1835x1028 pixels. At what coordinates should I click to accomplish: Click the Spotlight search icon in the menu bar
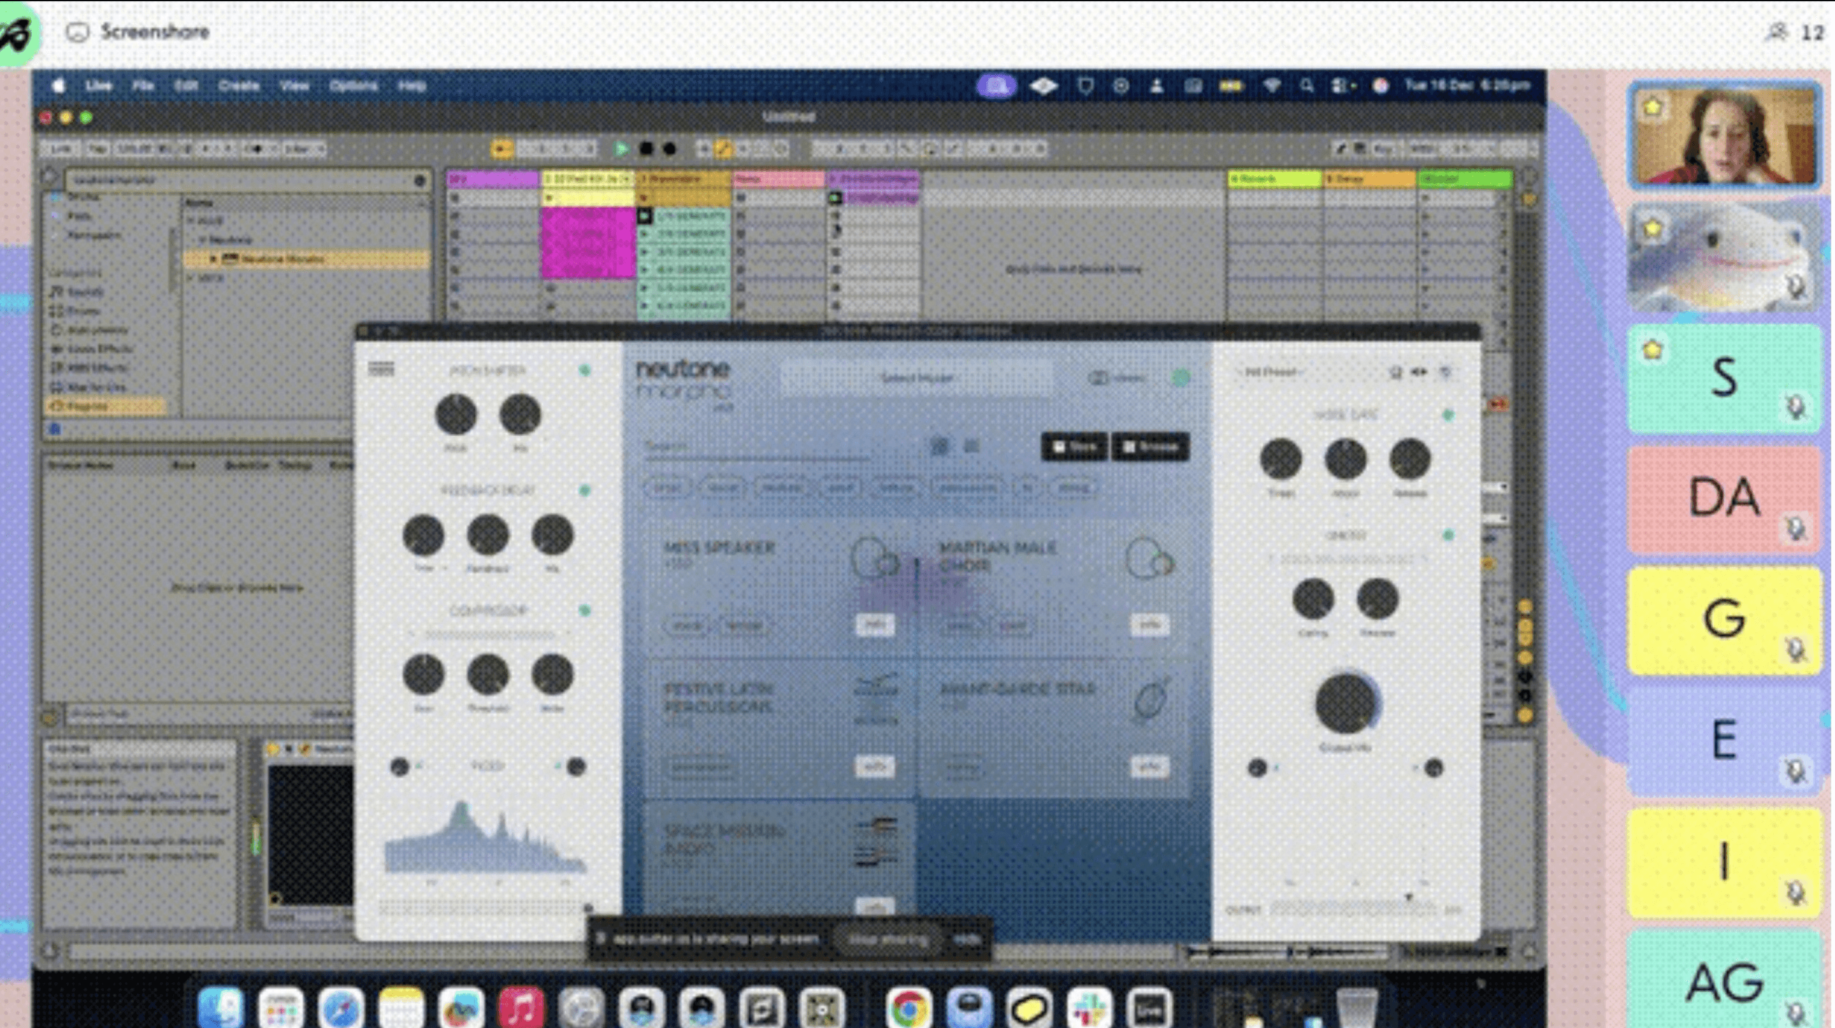[x=1306, y=86]
